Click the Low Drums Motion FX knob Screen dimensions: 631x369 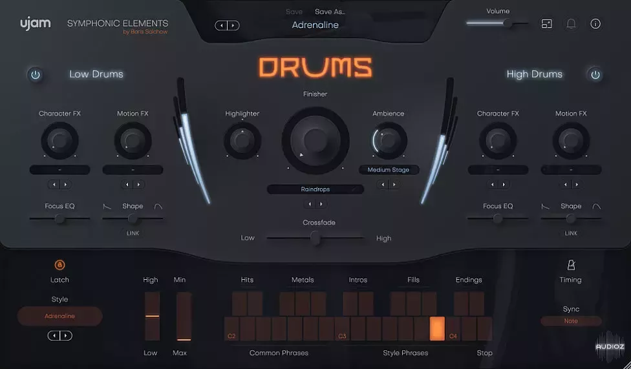(x=133, y=140)
